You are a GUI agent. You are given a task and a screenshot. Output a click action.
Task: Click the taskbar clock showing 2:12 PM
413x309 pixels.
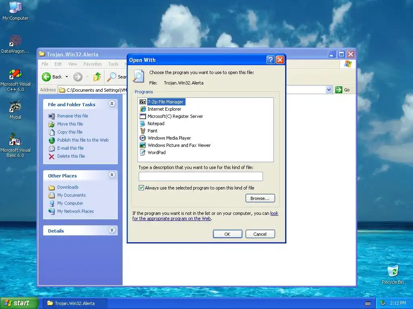(398, 303)
